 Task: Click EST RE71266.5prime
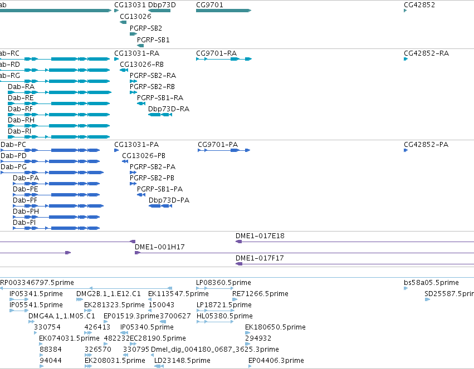[x=260, y=294]
